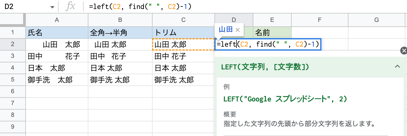Click the select-all corner box
This screenshot has height=136, width=407.
click(x=13, y=20)
